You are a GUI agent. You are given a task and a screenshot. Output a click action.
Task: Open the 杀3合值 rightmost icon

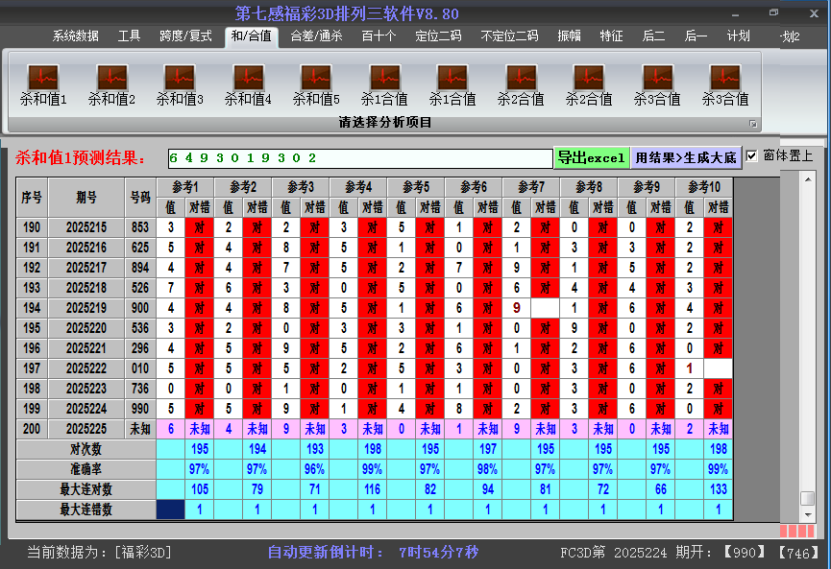[725, 79]
